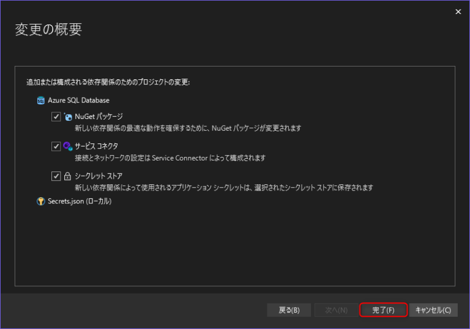Image resolution: width=470 pixels, height=329 pixels.
Task: Go back with the 戻る(B) button
Action: [289, 310]
